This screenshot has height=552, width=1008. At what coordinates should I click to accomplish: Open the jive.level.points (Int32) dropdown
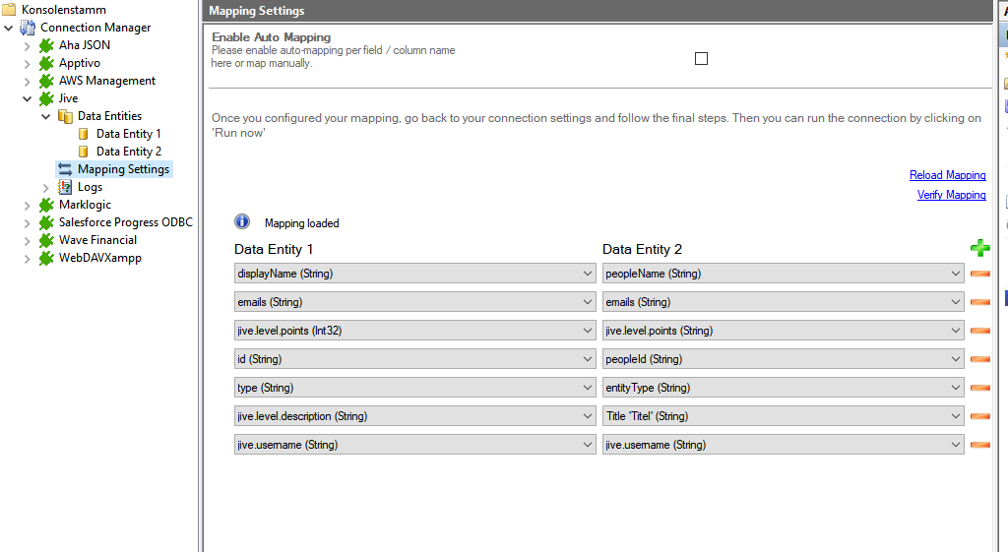[589, 331]
